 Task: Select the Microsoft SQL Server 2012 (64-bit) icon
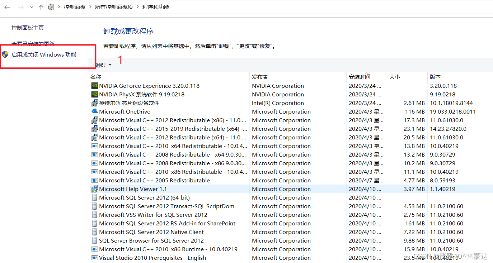pos(94,197)
